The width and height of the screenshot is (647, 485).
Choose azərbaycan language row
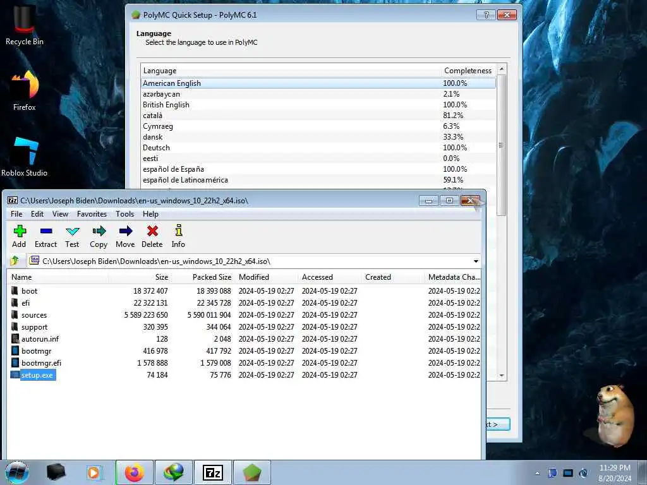pos(318,94)
